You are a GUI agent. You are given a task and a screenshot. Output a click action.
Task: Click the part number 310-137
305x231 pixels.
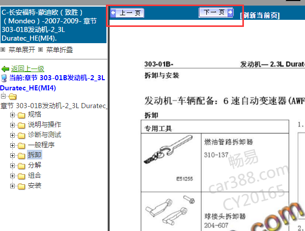point(216,155)
